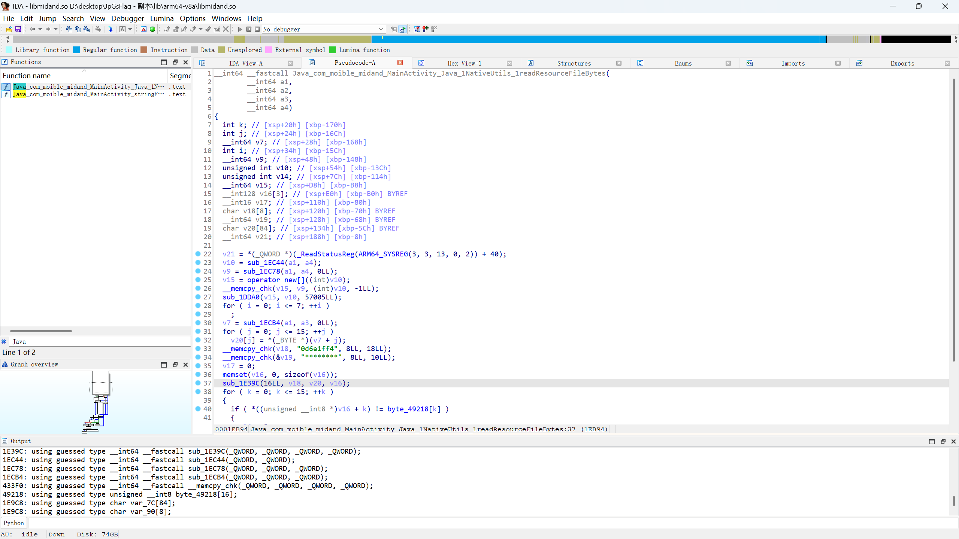Open the No debugger selection dropdown
This screenshot has height=539, width=959.
pos(324,29)
